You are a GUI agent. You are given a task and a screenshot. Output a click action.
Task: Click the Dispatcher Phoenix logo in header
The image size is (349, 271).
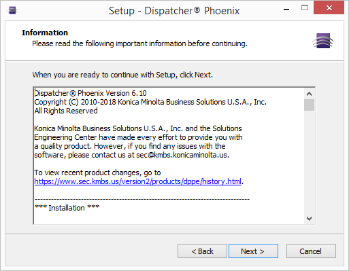pyautogui.click(x=323, y=41)
